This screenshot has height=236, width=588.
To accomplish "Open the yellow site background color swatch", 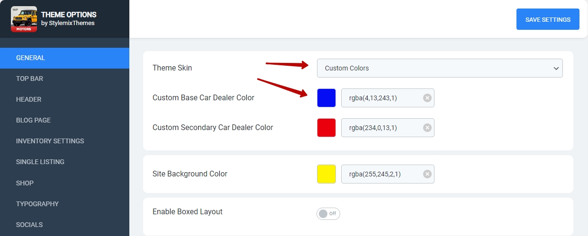I will 326,174.
